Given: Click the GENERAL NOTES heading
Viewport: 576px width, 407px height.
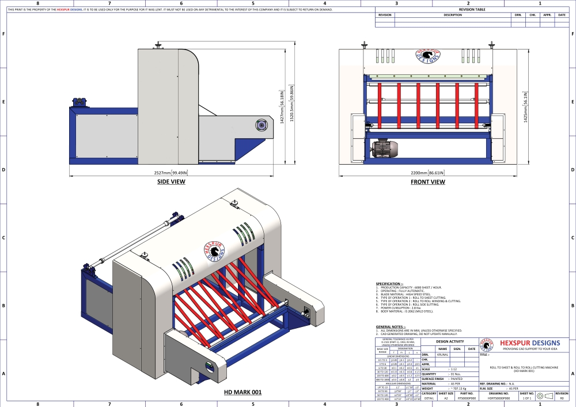Looking at the screenshot, I should pos(391,326).
